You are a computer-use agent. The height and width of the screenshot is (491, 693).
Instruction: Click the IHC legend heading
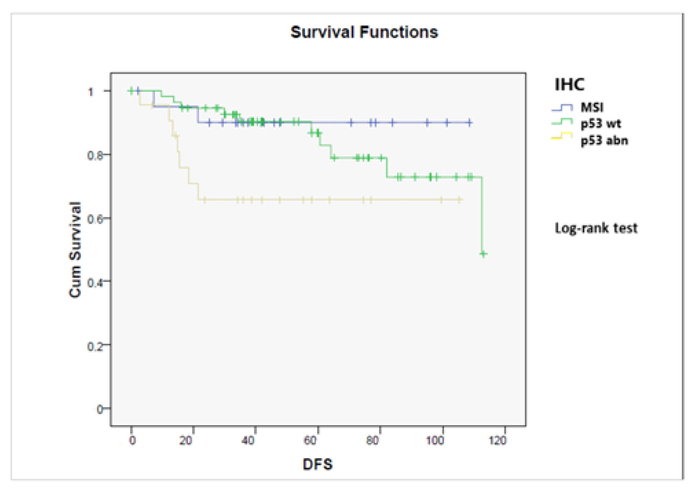(x=569, y=84)
